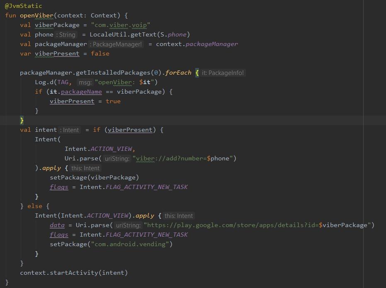Click context.packageManager property reference
Image resolution: width=386 pixels, height=288 pixels.
pos(197,44)
